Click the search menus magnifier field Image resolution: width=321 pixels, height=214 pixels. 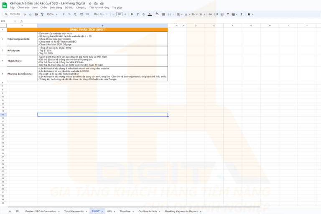[13, 14]
